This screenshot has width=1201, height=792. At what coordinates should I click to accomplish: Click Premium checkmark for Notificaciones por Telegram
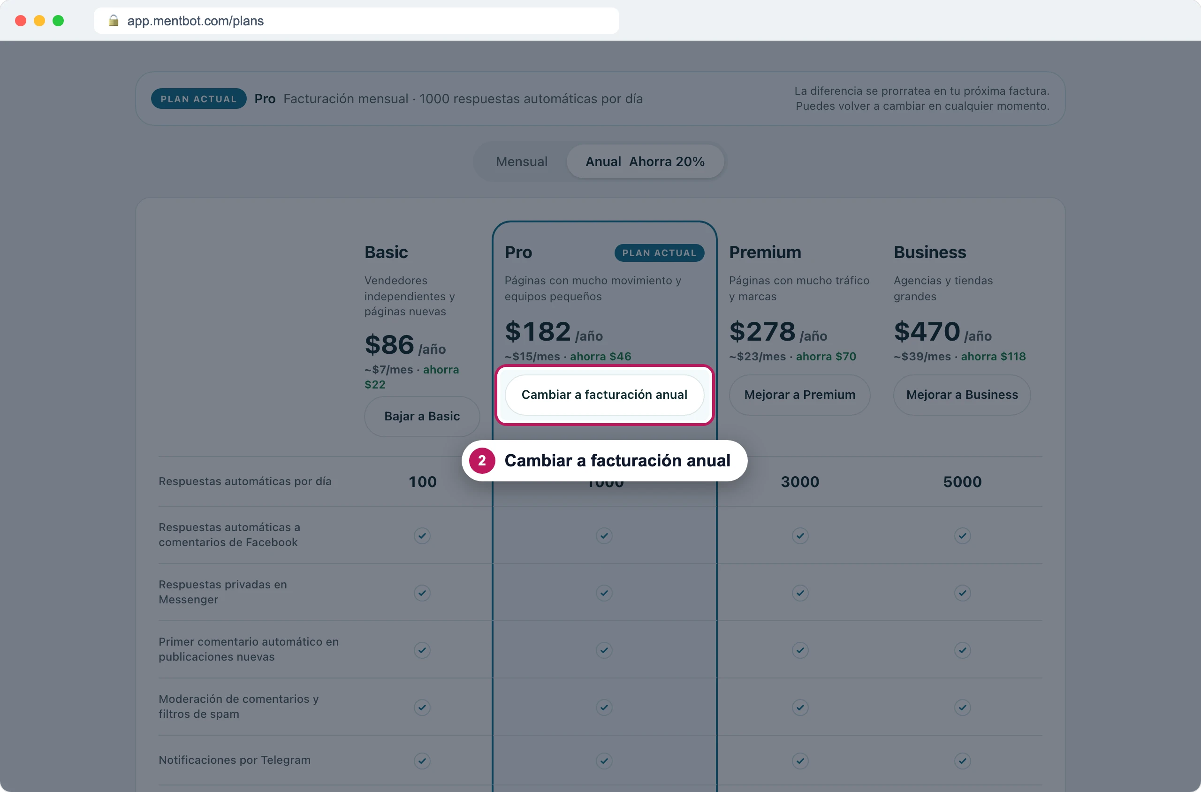pyautogui.click(x=800, y=760)
